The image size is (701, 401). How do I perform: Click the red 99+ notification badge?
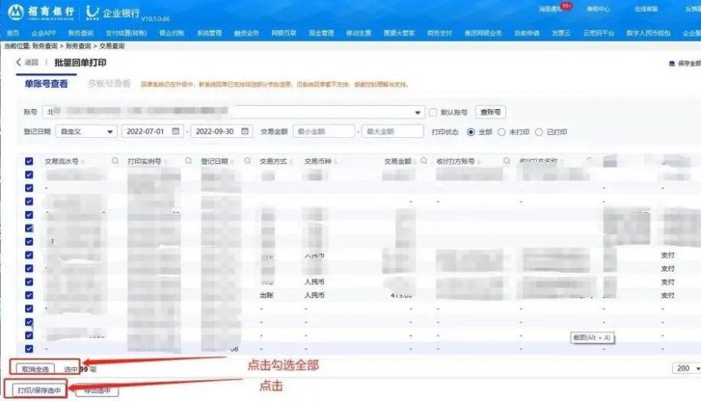click(567, 5)
